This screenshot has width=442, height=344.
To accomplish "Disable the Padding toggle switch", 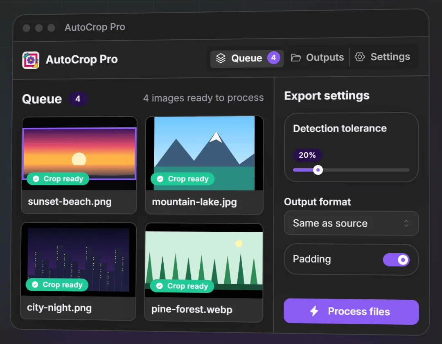I will click(x=396, y=260).
